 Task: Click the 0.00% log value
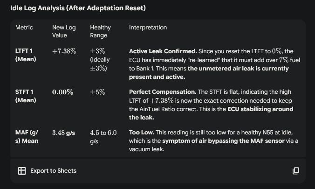pyautogui.click(x=62, y=92)
